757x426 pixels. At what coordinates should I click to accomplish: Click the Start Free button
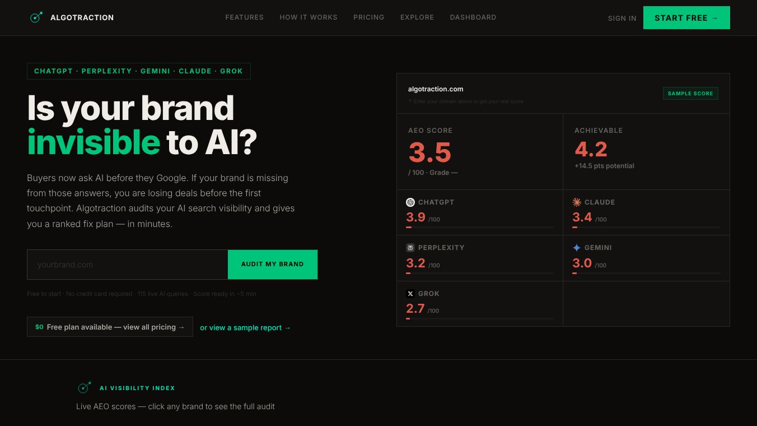pyautogui.click(x=686, y=17)
